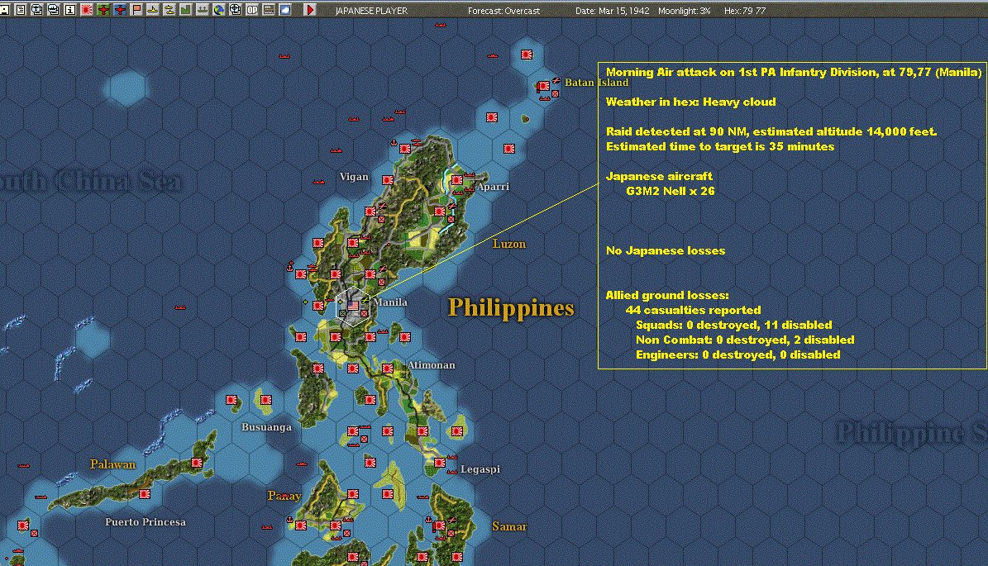Click the ship info box toolbar icon
This screenshot has width=988, height=566.
pos(54,9)
